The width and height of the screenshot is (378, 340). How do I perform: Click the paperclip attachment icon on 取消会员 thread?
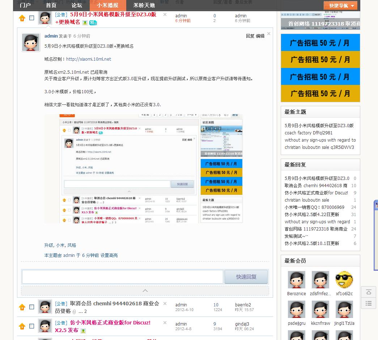(74, 311)
